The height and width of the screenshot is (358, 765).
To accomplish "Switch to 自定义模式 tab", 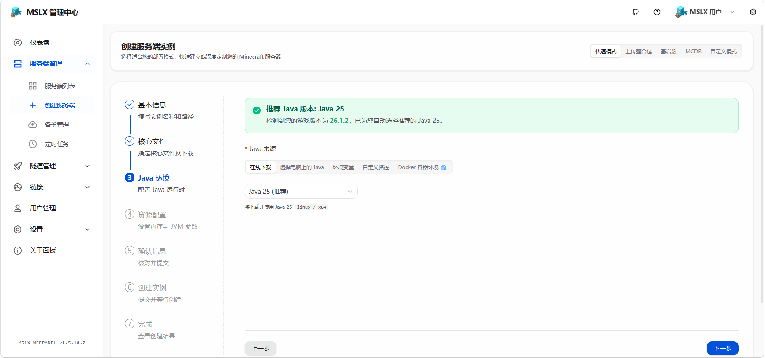I will coord(724,52).
